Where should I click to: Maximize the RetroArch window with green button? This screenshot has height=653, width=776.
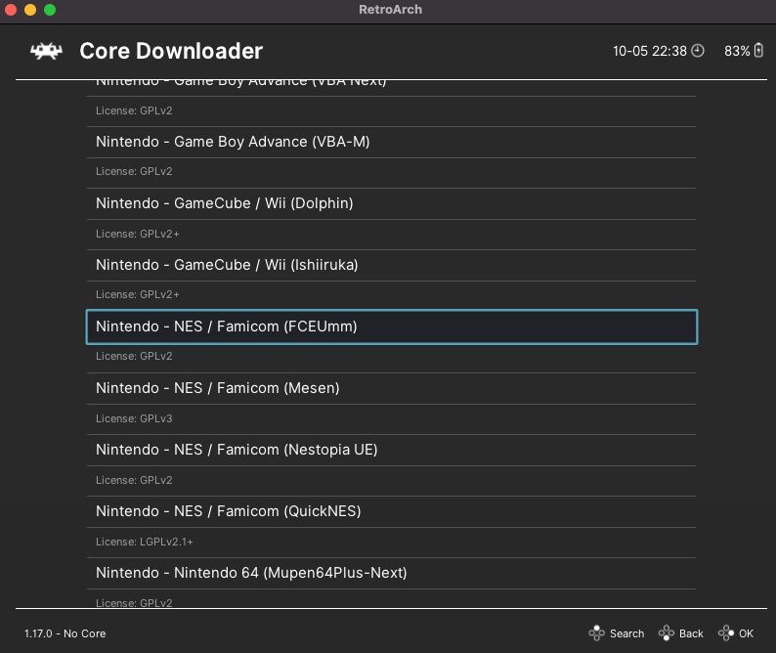pyautogui.click(x=50, y=10)
